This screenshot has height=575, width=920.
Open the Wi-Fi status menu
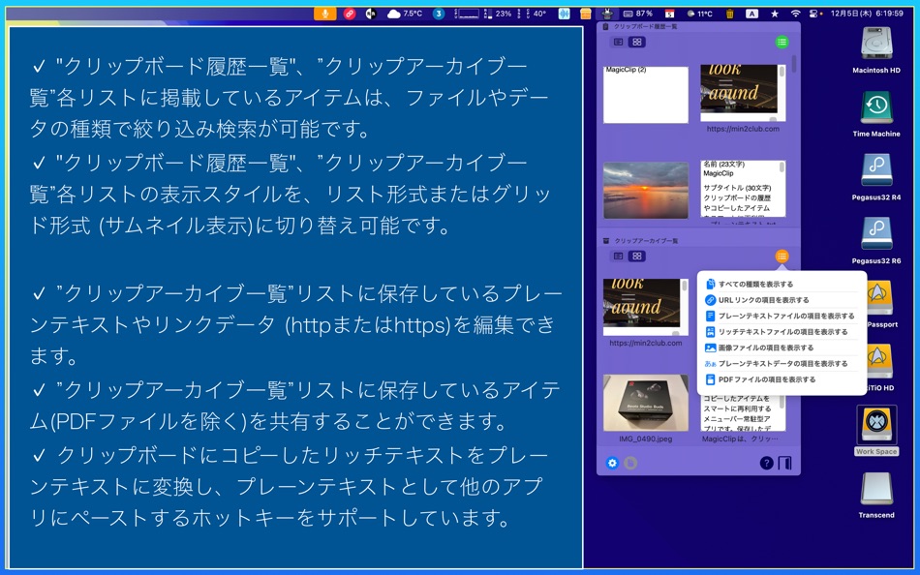pos(795,13)
